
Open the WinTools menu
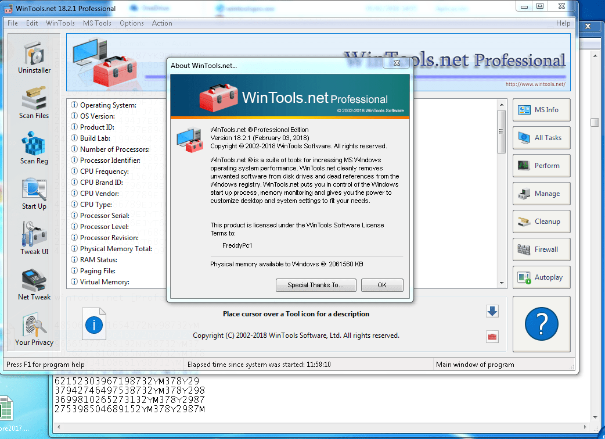pos(60,23)
